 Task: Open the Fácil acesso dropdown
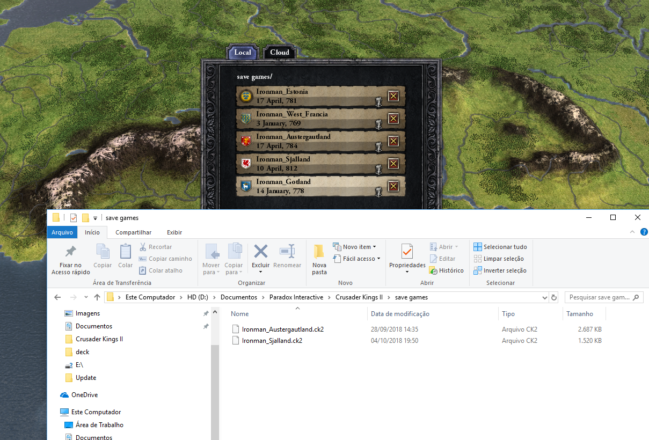356,259
